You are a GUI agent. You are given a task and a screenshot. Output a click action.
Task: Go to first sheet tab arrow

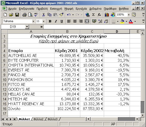click(x=3, y=119)
